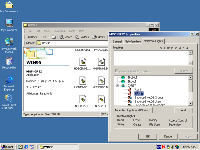Collapse the ZXNET tree node
The image size is (200, 150).
click(x=117, y=85)
